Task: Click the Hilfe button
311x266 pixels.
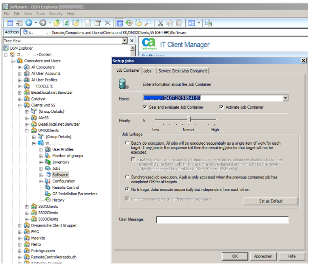Action: (x=292, y=256)
